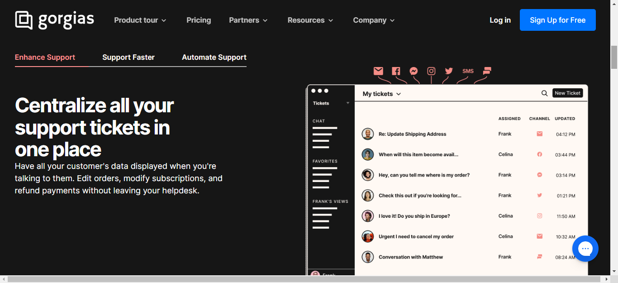Open the Check this out ticket
Image resolution: width=618 pixels, height=283 pixels.
(x=420, y=196)
